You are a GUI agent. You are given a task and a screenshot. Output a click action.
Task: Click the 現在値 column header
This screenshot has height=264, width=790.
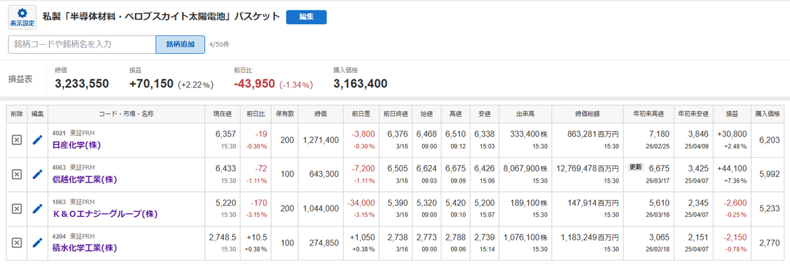tap(222, 114)
